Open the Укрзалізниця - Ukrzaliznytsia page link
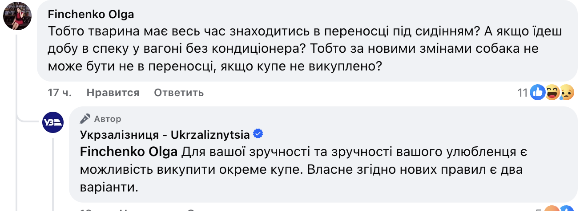This screenshot has width=588, height=211. (x=165, y=134)
